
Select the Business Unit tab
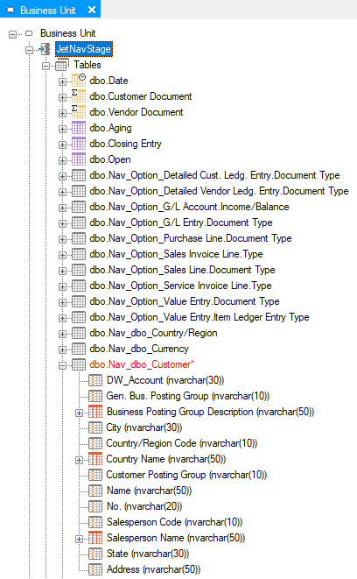[47, 11]
